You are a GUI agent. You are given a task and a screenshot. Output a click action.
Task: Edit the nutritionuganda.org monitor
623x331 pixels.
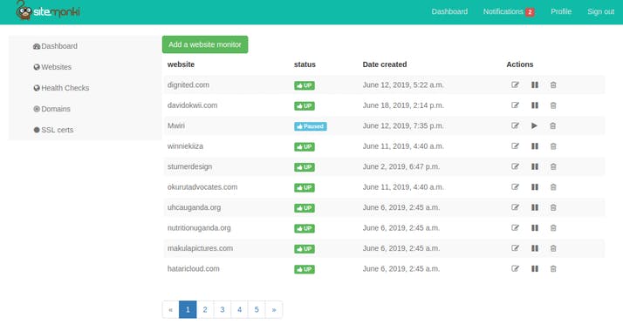click(x=515, y=228)
